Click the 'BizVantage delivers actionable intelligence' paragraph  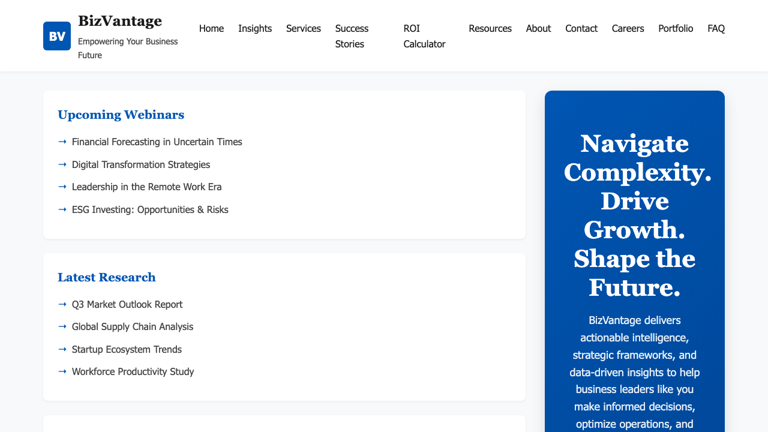[635, 372]
